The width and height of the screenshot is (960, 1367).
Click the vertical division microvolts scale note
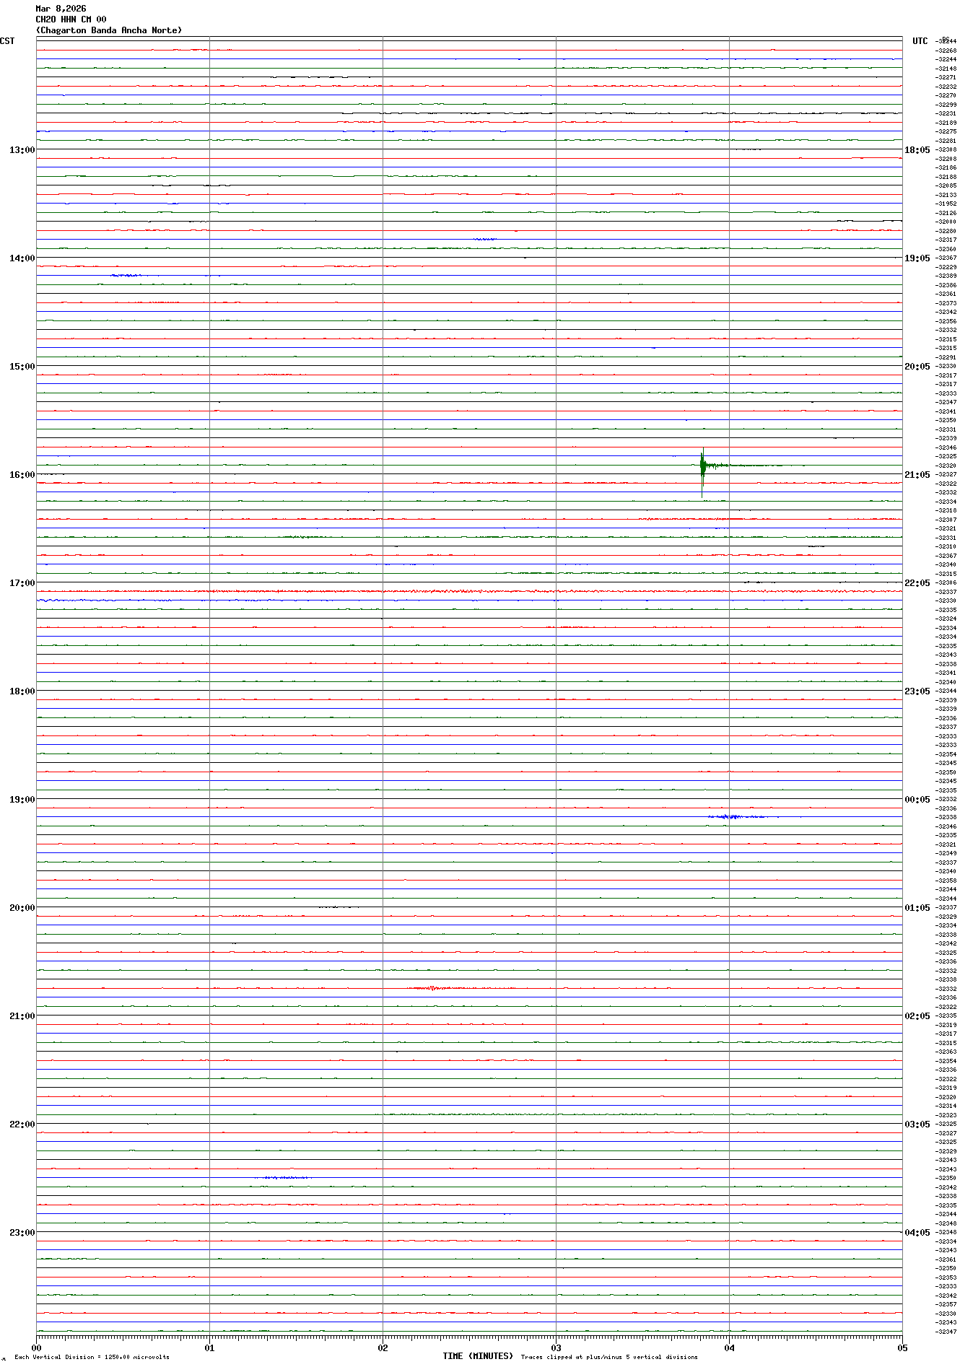(x=92, y=1357)
